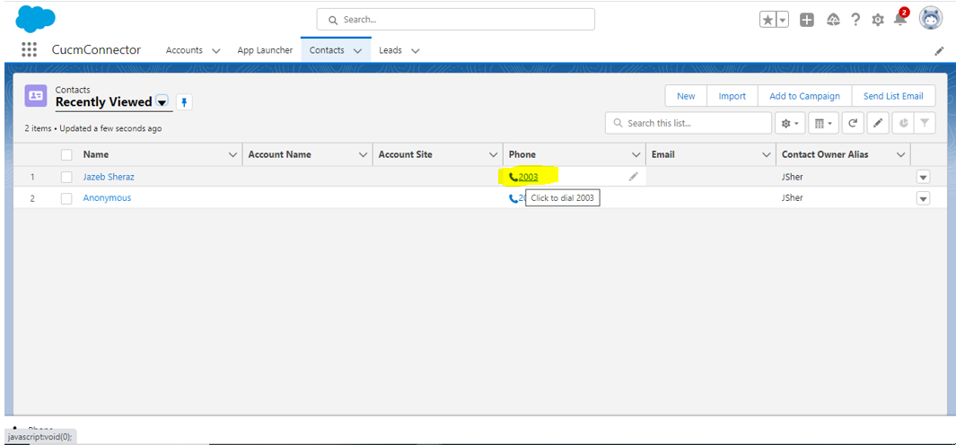Switch to the Accounts tab
The width and height of the screenshot is (956, 445).
(184, 50)
